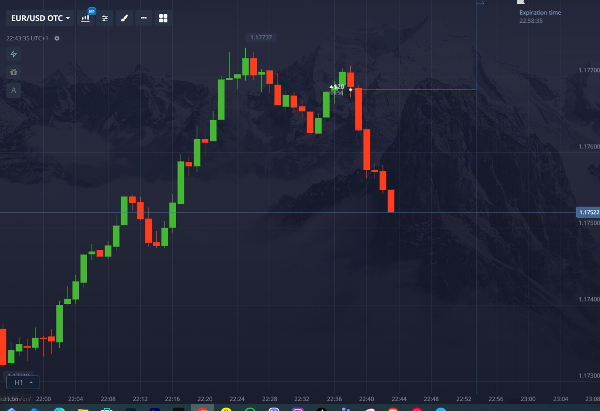Open the candlestick chart type settings (M1)
The width and height of the screenshot is (600, 411).
click(86, 18)
